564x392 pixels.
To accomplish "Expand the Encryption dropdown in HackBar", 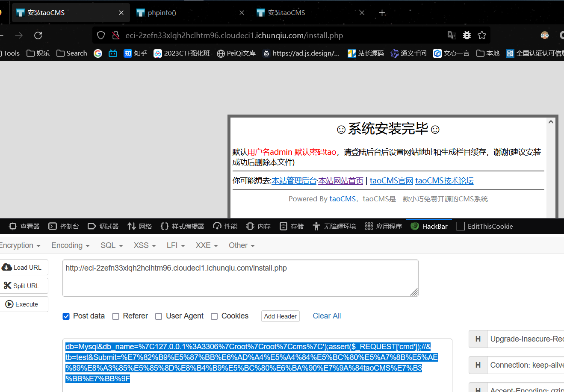I will (20, 245).
